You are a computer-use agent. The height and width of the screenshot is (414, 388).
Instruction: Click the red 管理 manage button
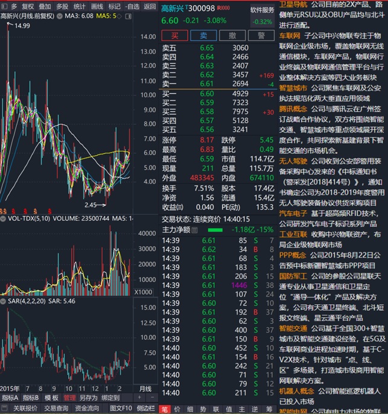[69, 398]
